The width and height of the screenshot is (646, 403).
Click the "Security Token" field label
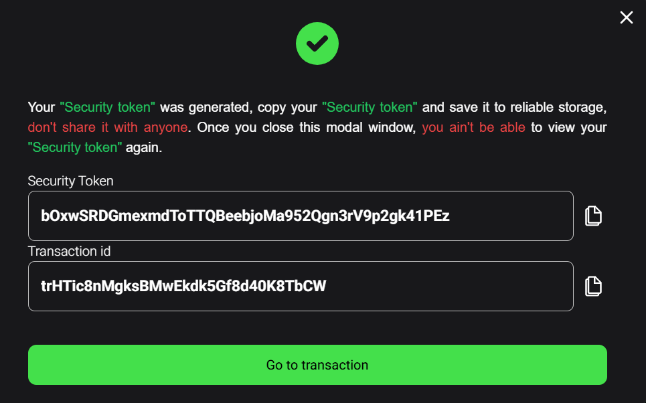coord(70,181)
